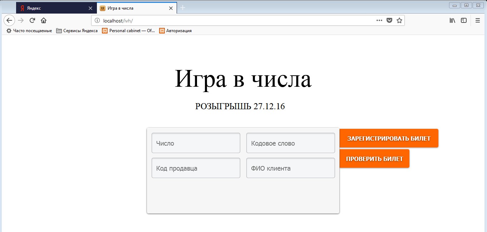Open the Library icon
The image size is (487, 232).
tap(452, 20)
